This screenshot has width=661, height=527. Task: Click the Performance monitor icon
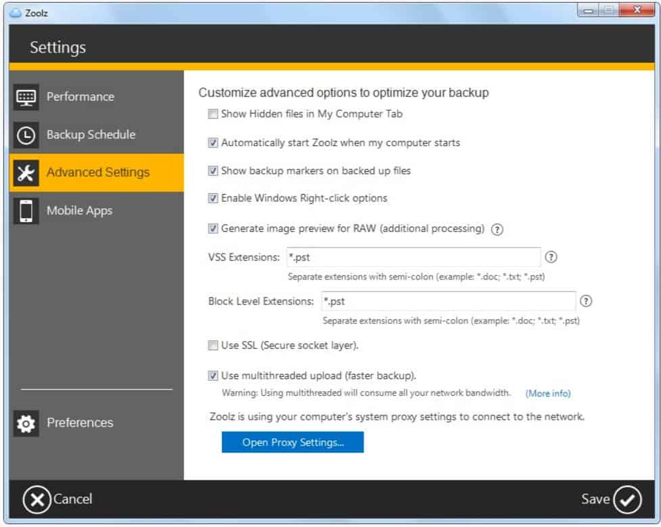[x=26, y=97]
